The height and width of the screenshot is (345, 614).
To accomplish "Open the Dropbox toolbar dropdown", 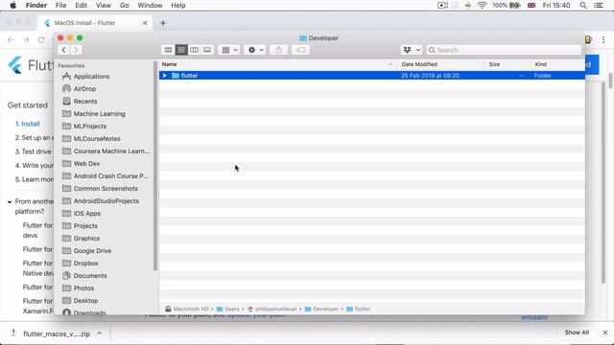I will (412, 50).
